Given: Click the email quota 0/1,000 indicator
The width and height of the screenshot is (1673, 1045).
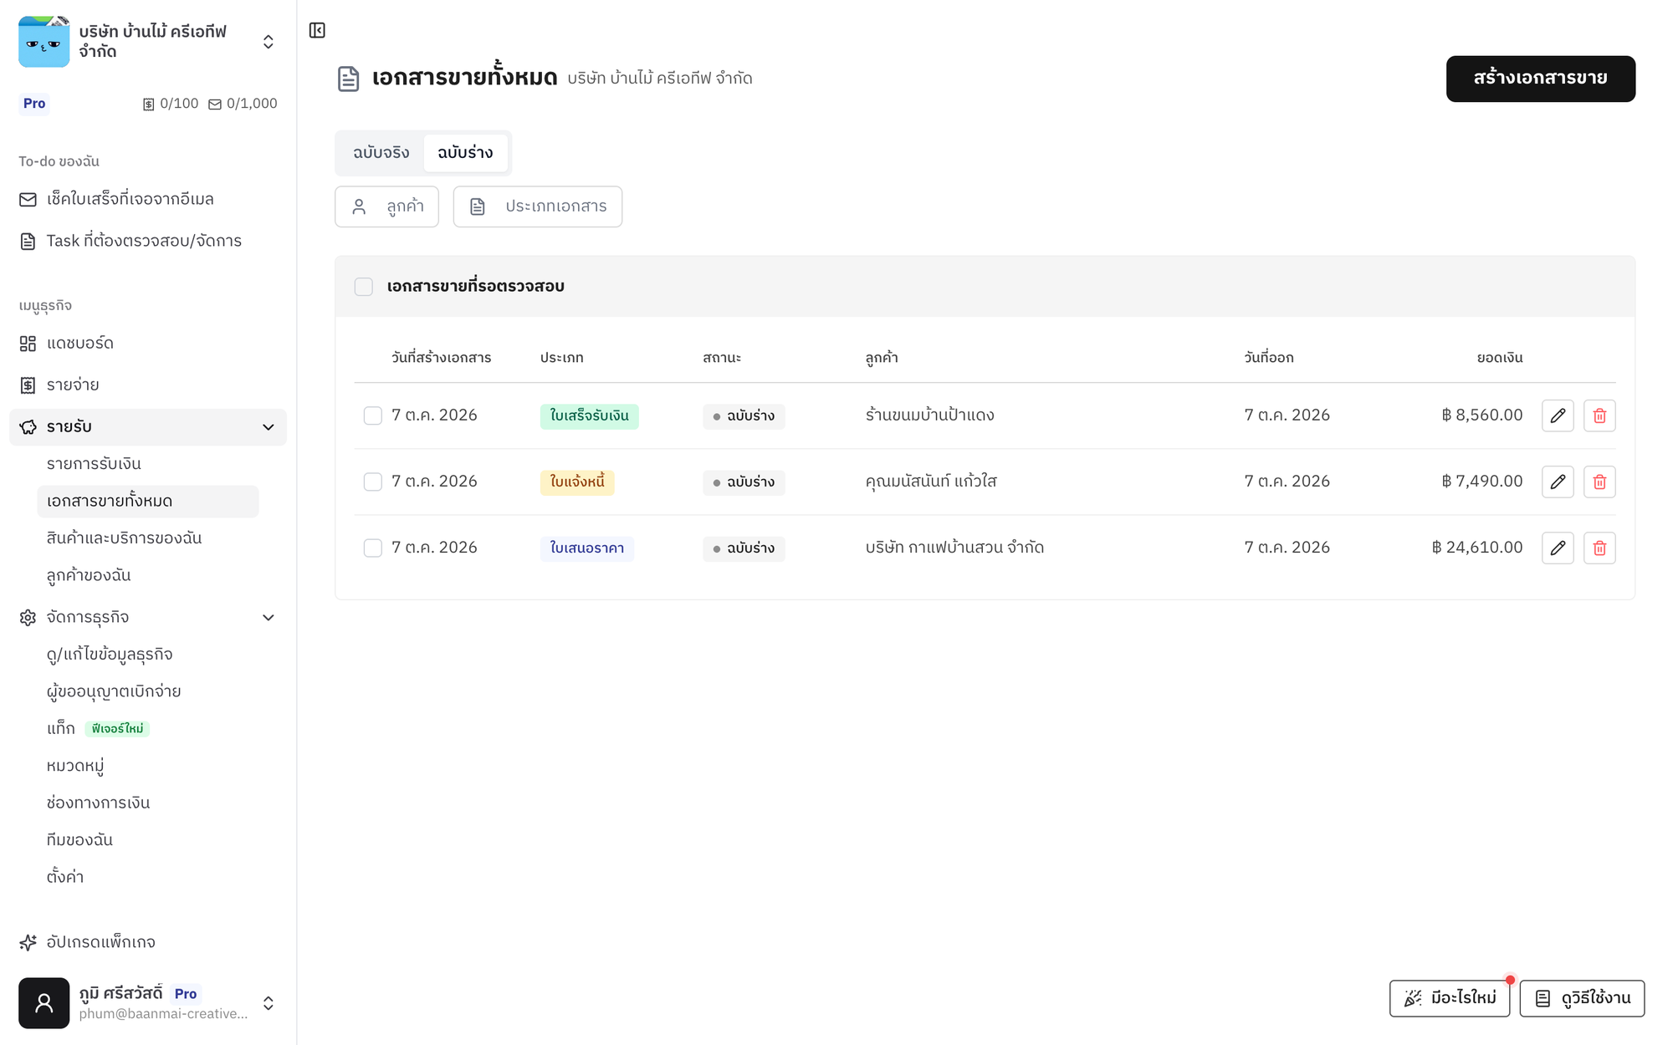Looking at the screenshot, I should (243, 104).
